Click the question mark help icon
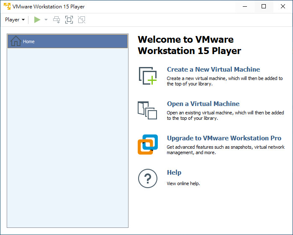 tap(148, 178)
